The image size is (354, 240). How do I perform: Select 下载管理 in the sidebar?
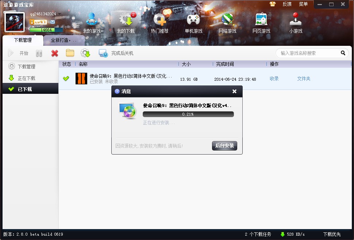point(31,67)
